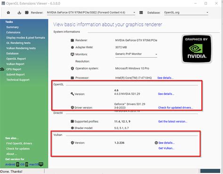Click the Supported profiles chip icon
This screenshot has height=174, width=223.
point(72,121)
